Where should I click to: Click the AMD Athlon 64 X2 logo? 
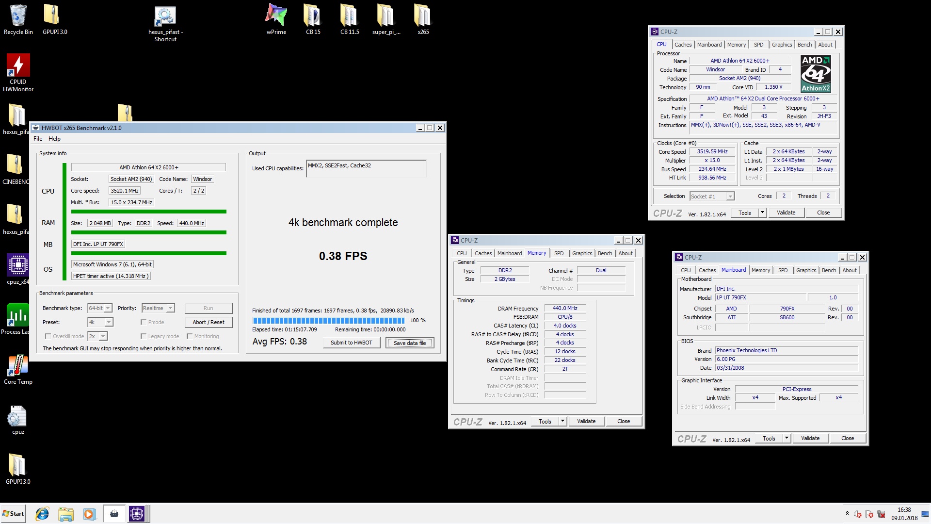[x=816, y=74]
